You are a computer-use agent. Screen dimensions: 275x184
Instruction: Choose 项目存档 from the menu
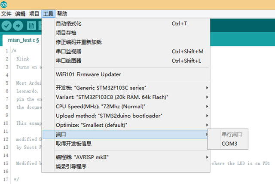(x=126, y=33)
